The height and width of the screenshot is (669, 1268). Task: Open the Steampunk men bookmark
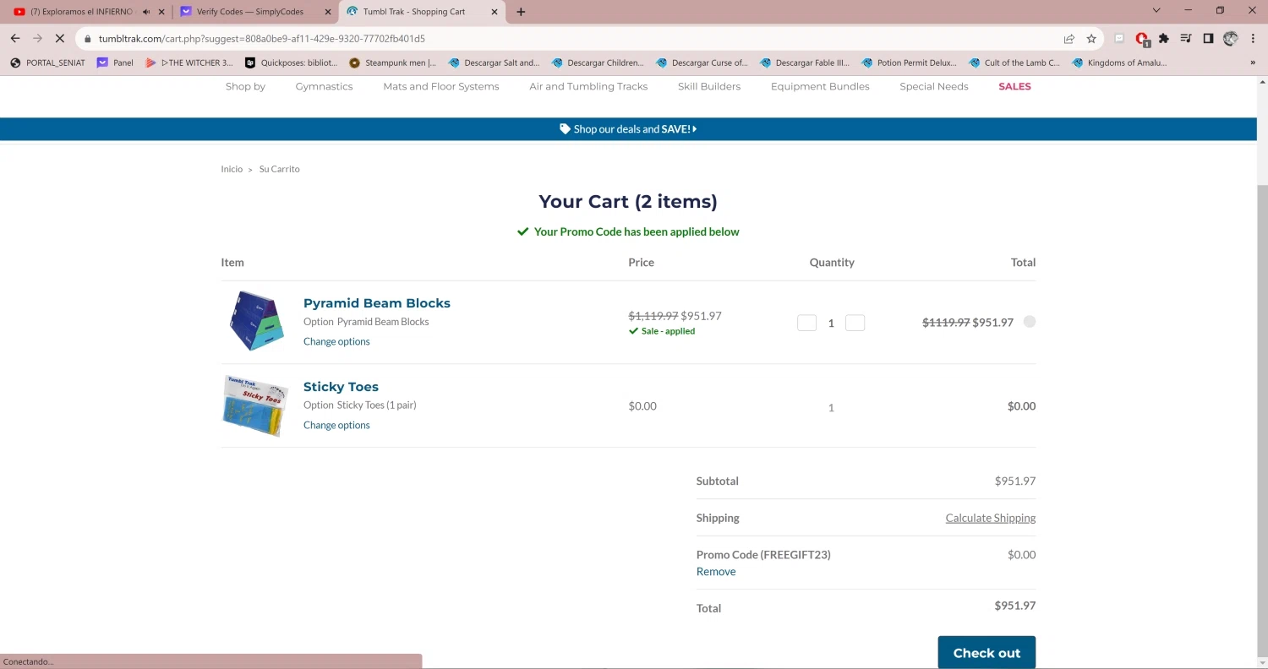pyautogui.click(x=393, y=63)
